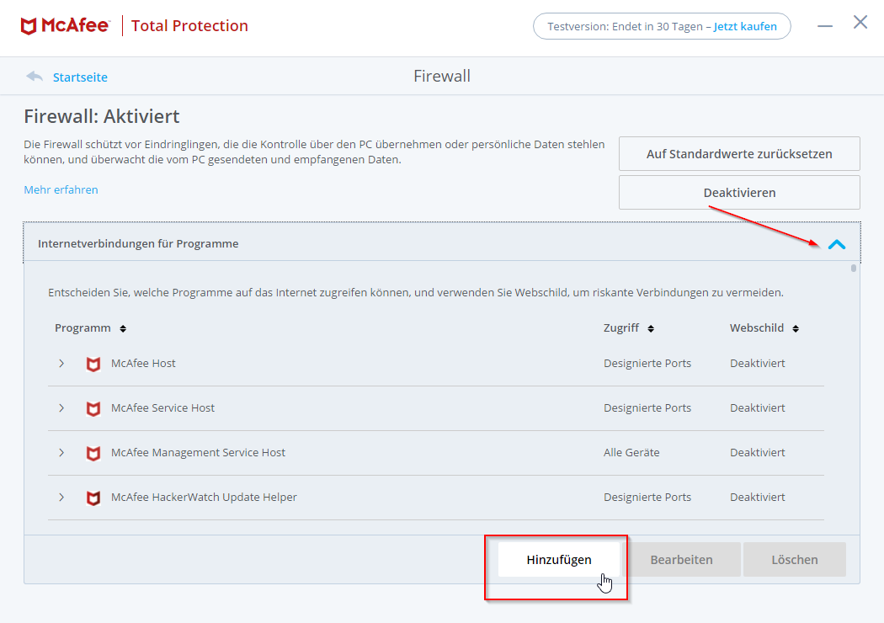Click the McAfee Service Host shield icon
This screenshot has height=623, width=884.
(93, 408)
